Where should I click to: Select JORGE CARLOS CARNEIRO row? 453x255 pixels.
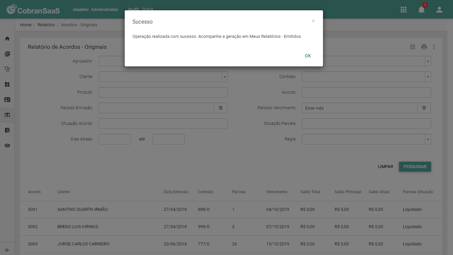[x=231, y=244]
